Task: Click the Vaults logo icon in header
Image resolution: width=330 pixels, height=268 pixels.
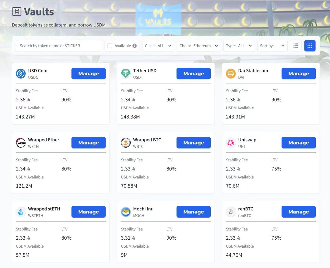Action: 17,12
